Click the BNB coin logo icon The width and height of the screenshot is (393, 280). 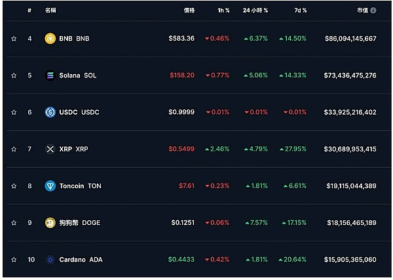tap(50, 39)
